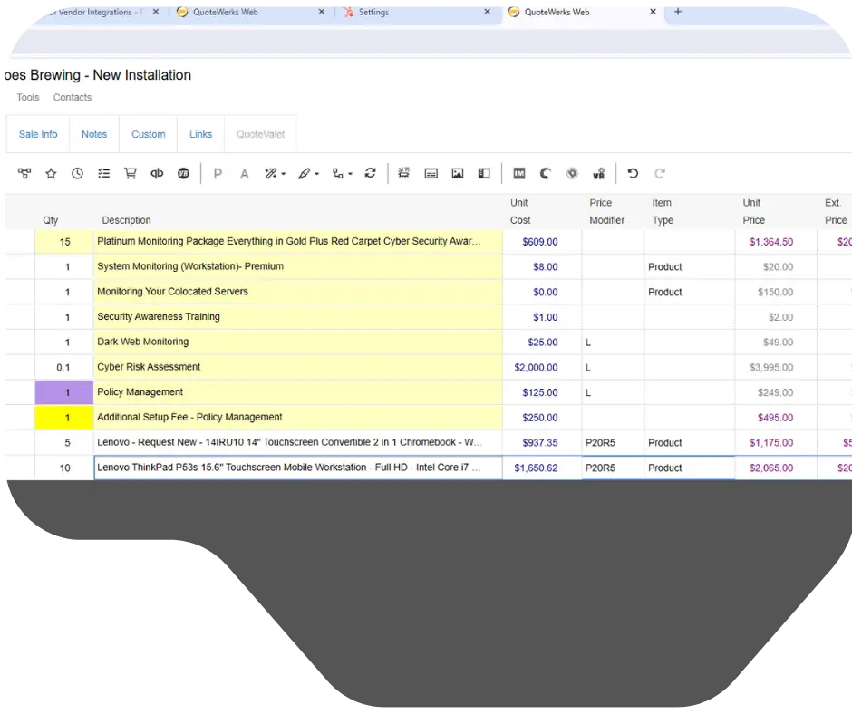Toggle dark mode with the crescent icon
The image size is (852, 714).
pos(545,173)
